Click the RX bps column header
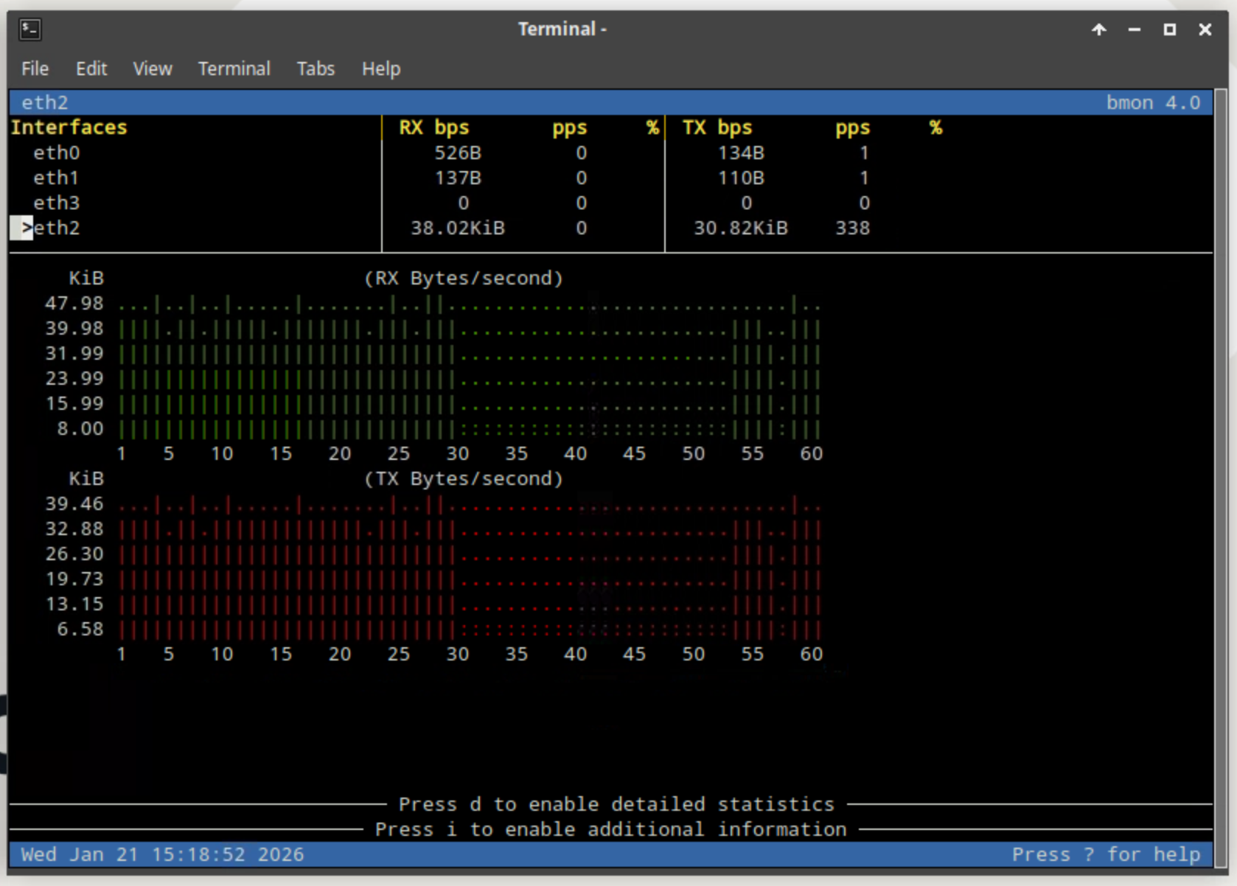This screenshot has height=886, width=1237. point(433,128)
